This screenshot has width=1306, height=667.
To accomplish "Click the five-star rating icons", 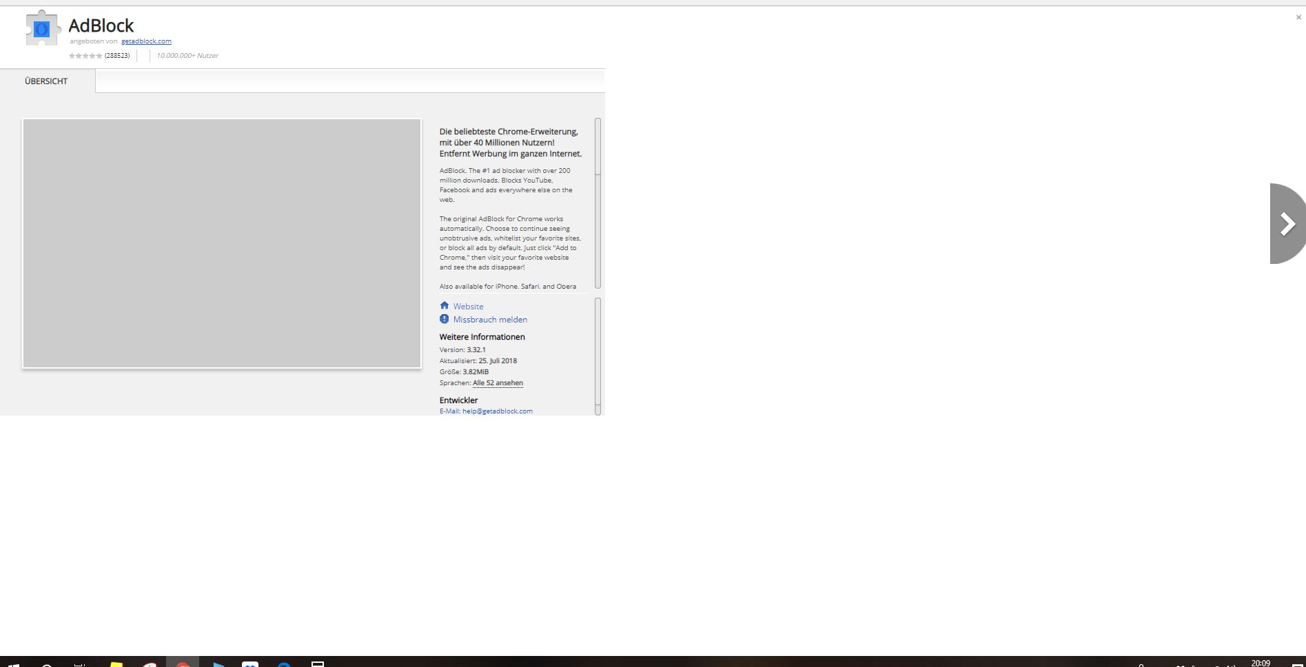I will [x=85, y=56].
